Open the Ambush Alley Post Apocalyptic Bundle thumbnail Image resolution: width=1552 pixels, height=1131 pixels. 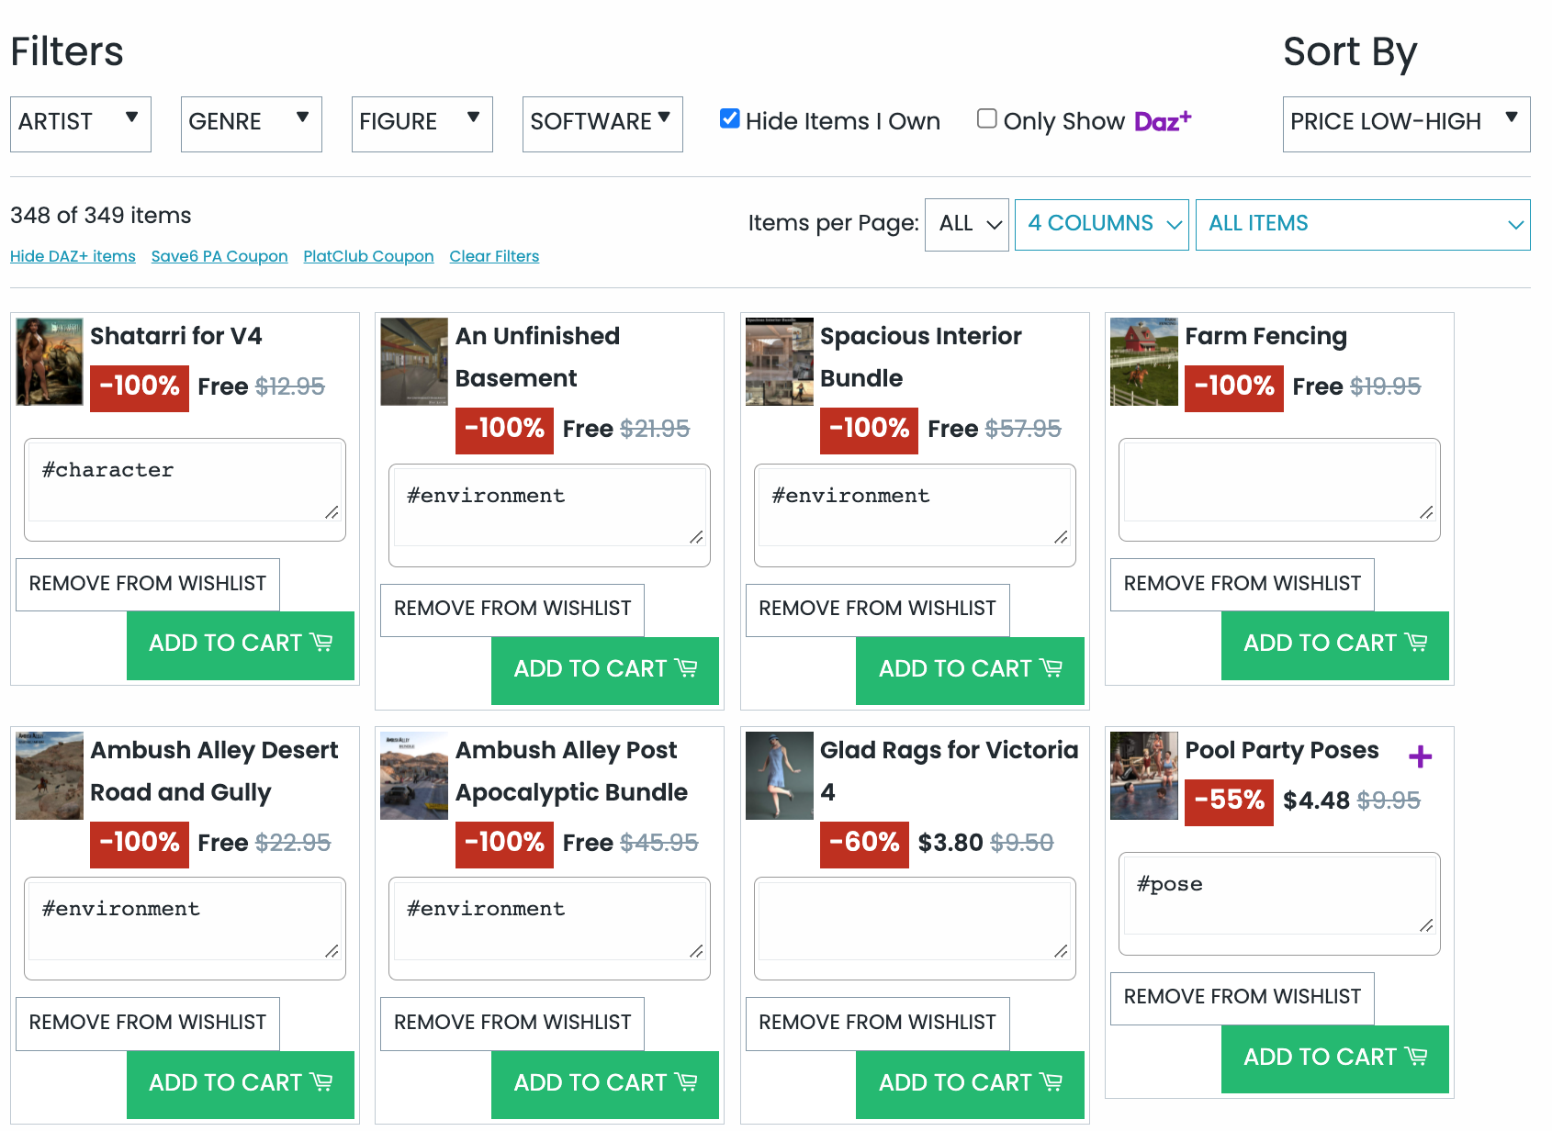(x=414, y=776)
